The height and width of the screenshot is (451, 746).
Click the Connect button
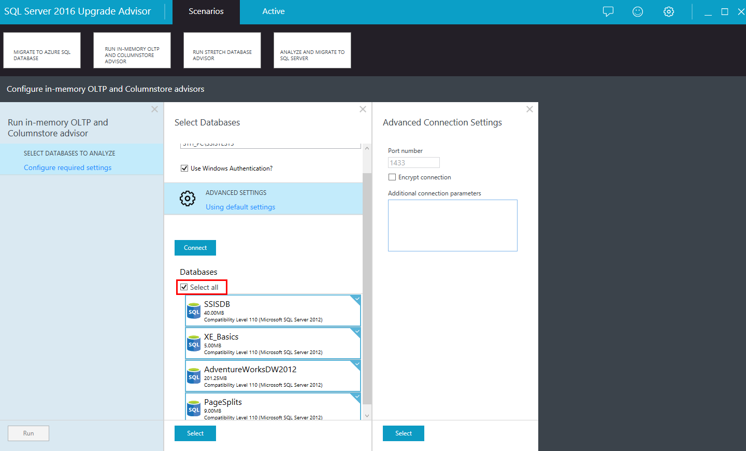[x=195, y=248]
